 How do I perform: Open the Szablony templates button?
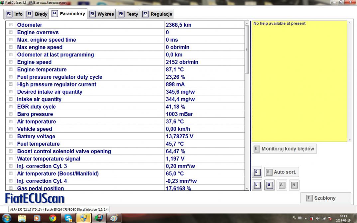tap(325, 198)
